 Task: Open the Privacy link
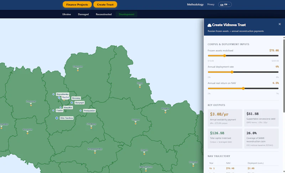point(211,5)
